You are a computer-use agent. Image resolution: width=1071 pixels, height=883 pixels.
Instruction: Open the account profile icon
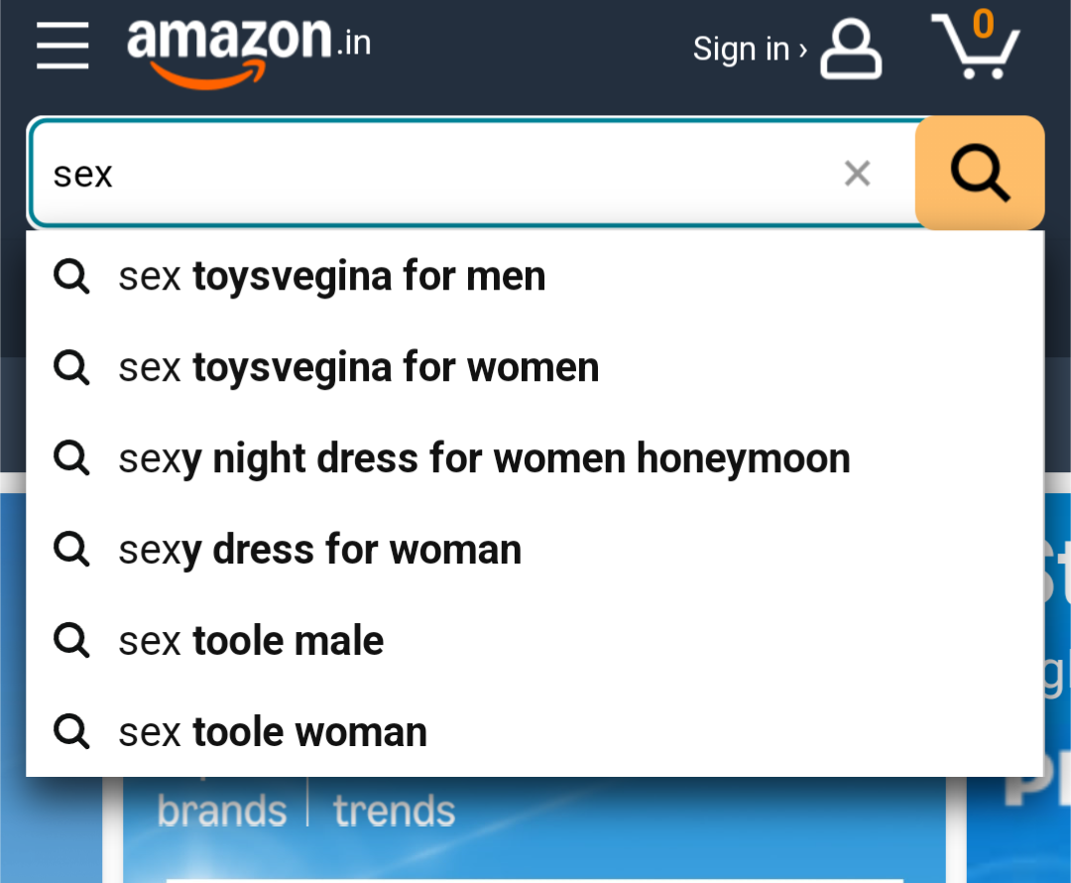(851, 50)
